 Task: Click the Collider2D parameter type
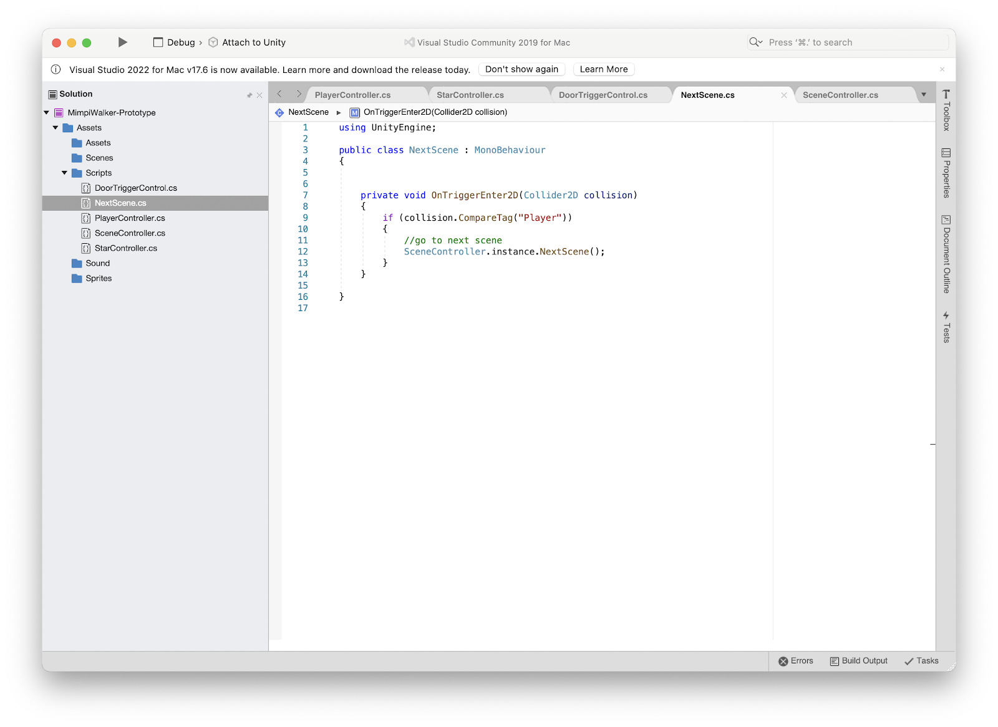[x=551, y=195]
